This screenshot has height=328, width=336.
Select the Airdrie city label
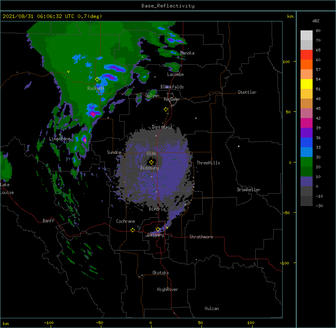tap(157, 209)
